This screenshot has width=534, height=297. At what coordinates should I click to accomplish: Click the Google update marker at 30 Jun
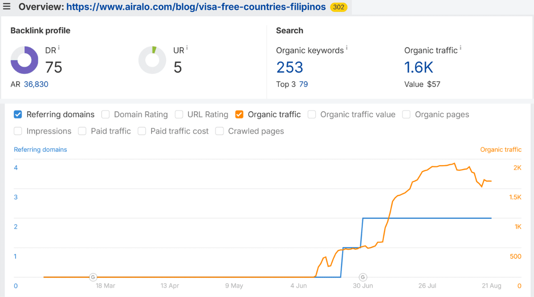[x=363, y=277]
